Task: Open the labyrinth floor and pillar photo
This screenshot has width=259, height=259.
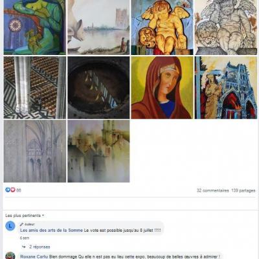Action: tap(35, 87)
